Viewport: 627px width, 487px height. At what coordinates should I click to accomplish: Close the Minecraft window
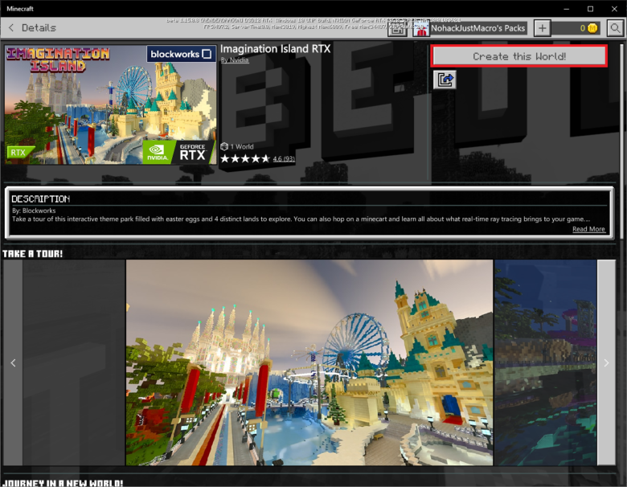(614, 9)
